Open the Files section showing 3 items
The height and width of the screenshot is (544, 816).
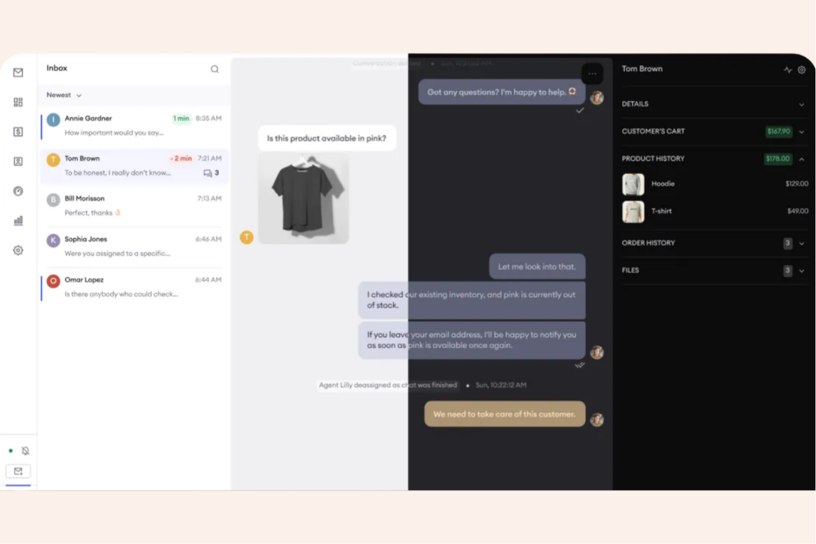pos(802,270)
